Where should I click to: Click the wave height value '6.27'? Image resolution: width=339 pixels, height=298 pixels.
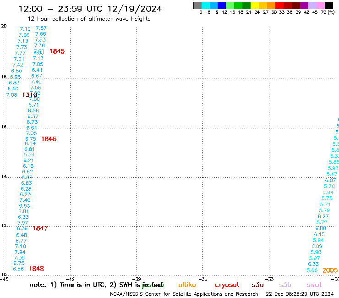pyautogui.click(x=323, y=216)
